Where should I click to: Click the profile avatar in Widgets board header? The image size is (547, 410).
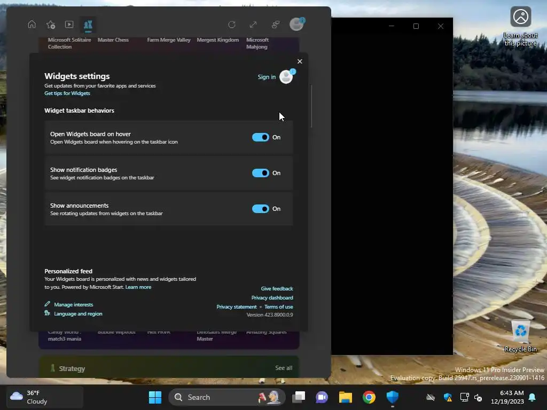297,25
